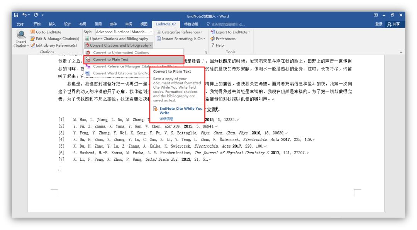Click the 告诉我您想要做什么 search box
Viewport: 417px width, 230px height.
228,24
